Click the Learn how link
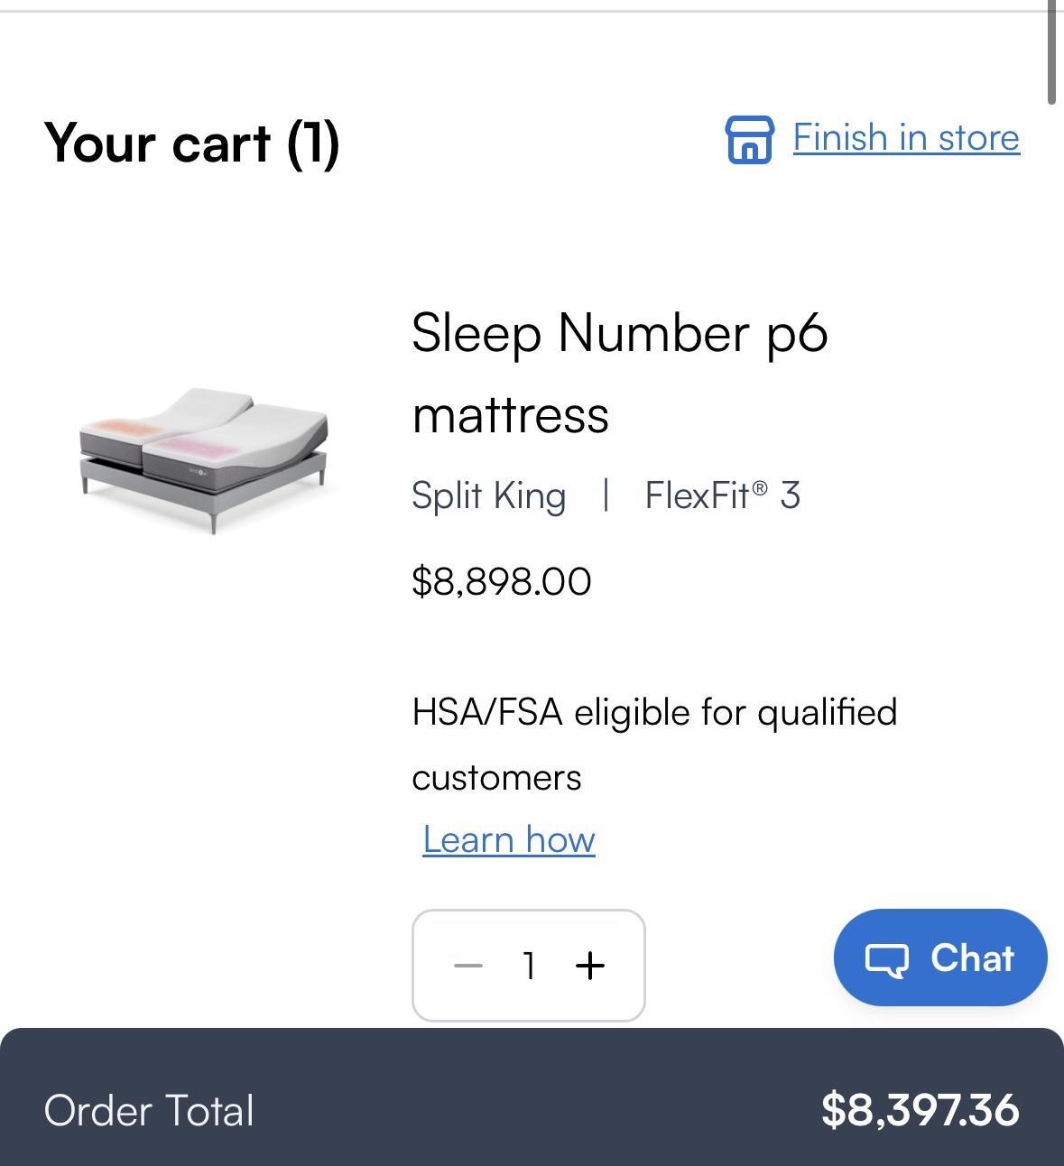1064x1166 pixels. [507, 838]
